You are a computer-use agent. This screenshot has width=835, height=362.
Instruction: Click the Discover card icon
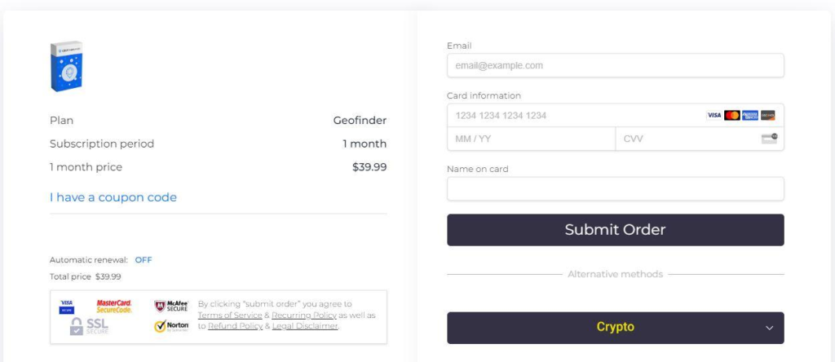(x=768, y=116)
